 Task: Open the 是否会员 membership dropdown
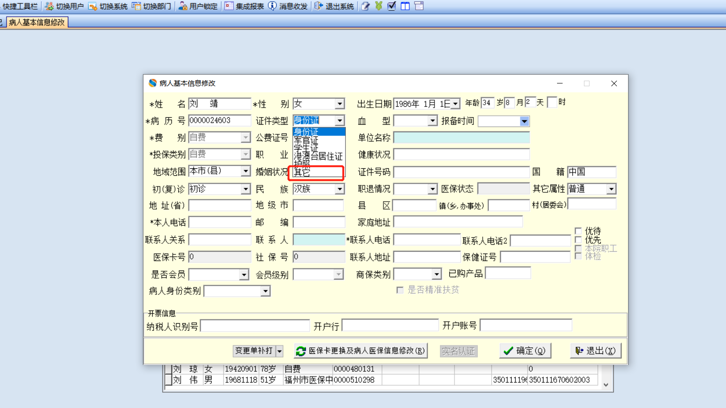(x=244, y=275)
